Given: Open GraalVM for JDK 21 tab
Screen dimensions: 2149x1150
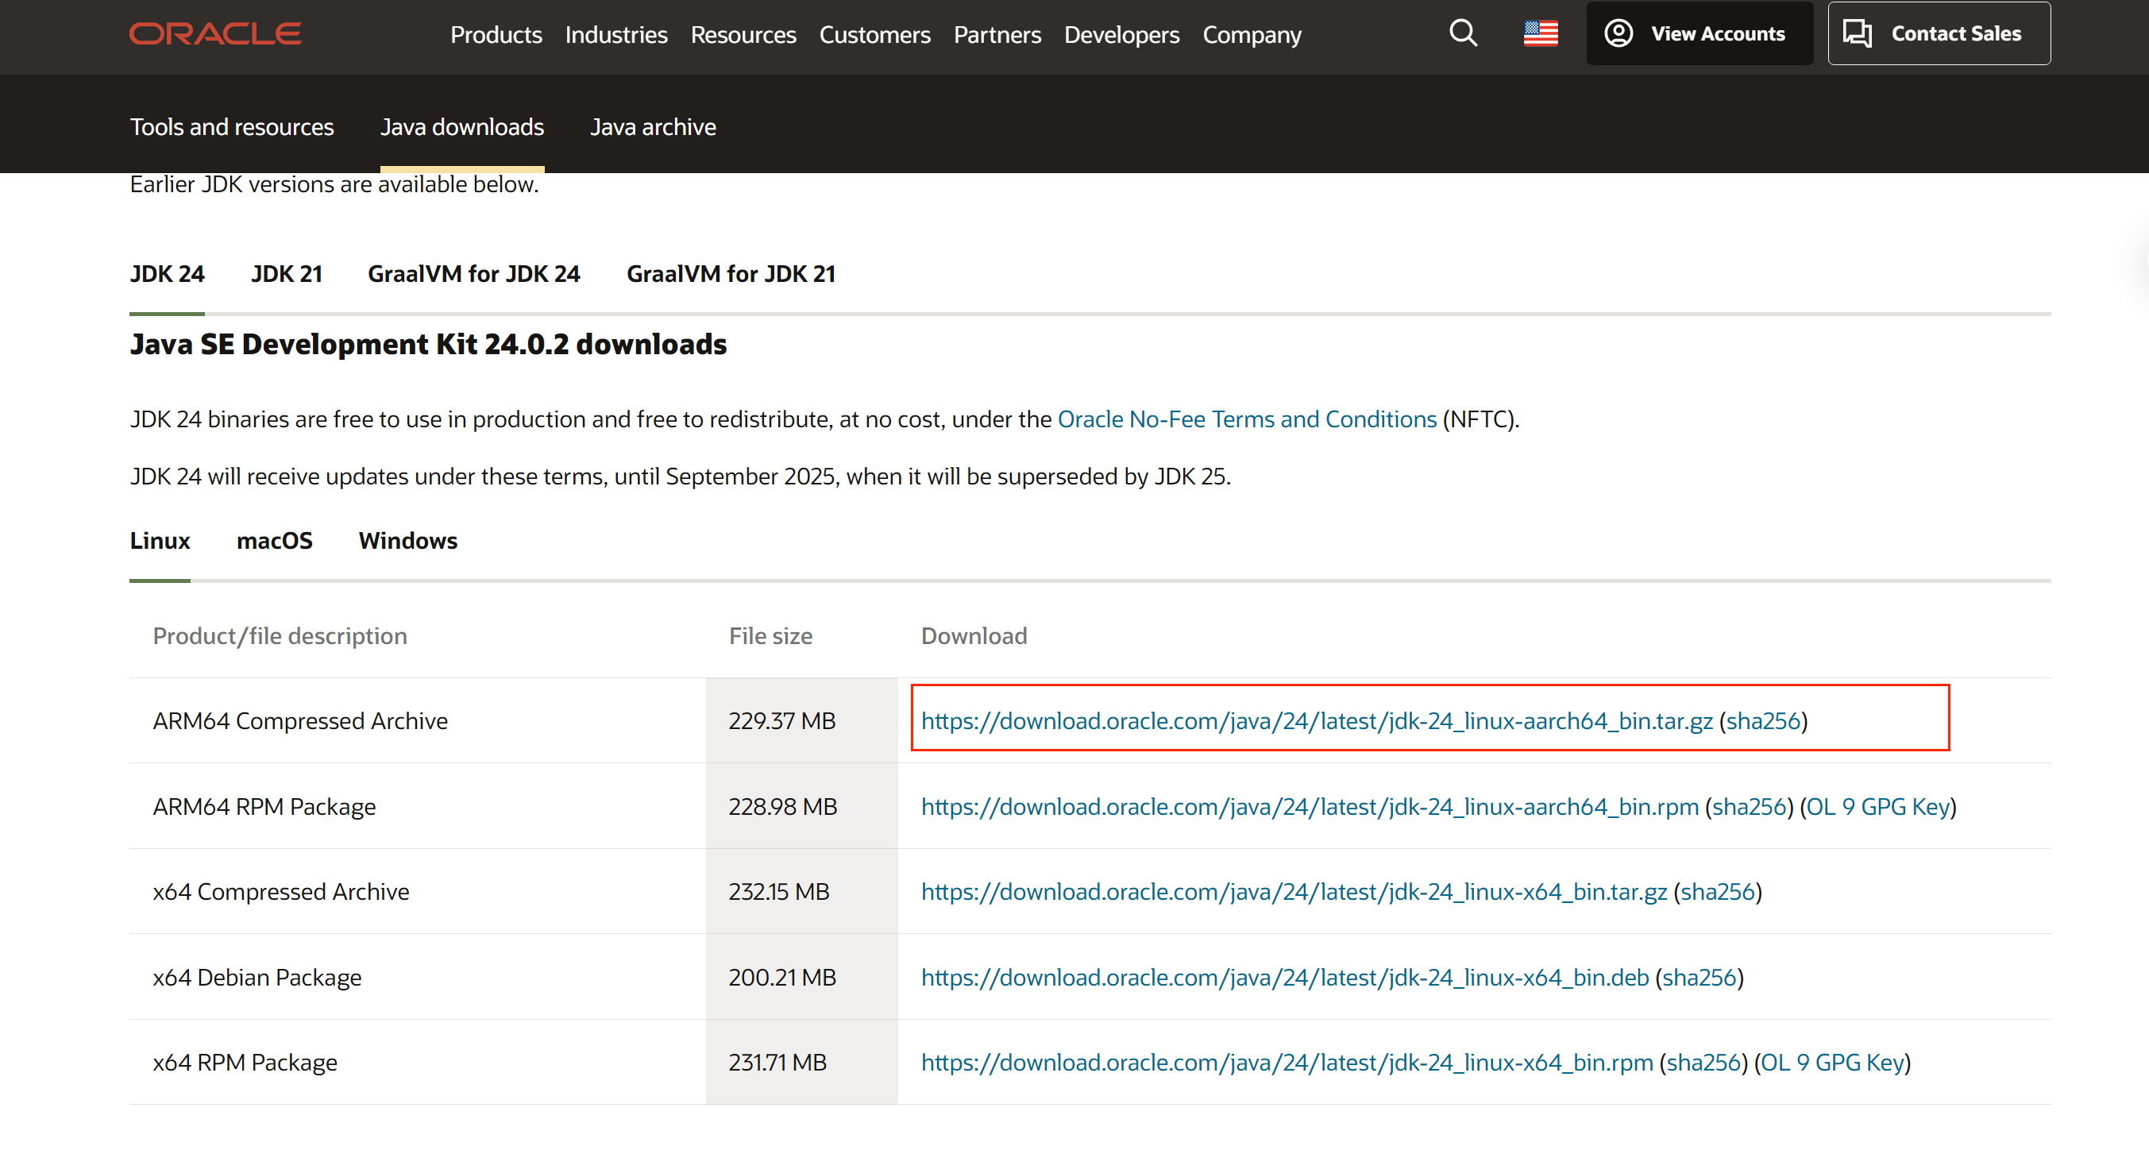Looking at the screenshot, I should tap(731, 274).
